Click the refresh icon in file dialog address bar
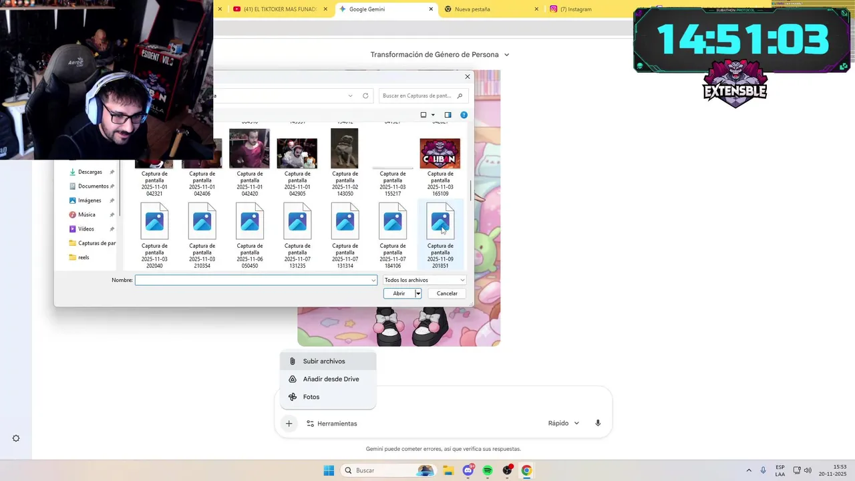Screen dimensions: 855x481 pyautogui.click(x=365, y=96)
